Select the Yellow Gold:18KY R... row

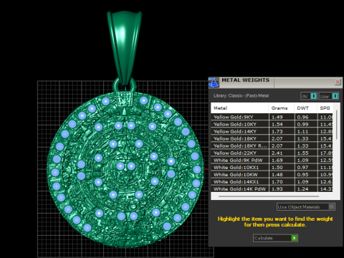(272, 145)
